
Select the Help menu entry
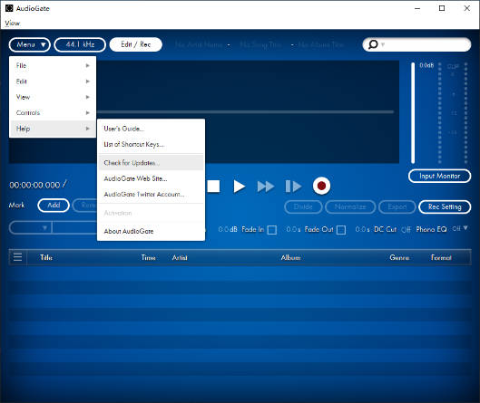click(53, 129)
